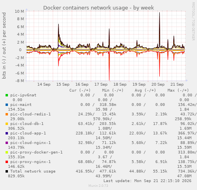Click pic-cloud-nginx-1 max value 15.59M
197x190 pixels.
click(x=184, y=148)
